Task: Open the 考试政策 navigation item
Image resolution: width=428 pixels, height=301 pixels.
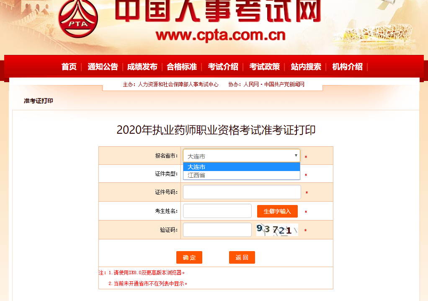Action: [x=265, y=67]
